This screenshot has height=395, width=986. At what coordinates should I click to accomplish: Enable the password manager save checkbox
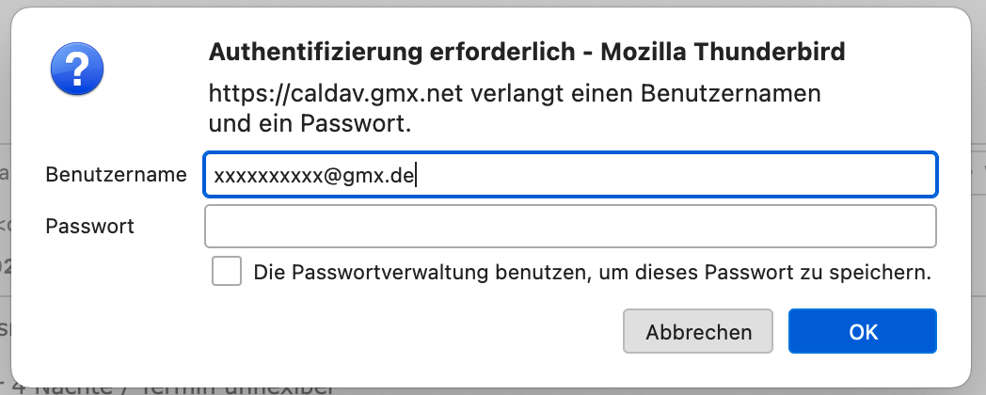click(x=227, y=272)
